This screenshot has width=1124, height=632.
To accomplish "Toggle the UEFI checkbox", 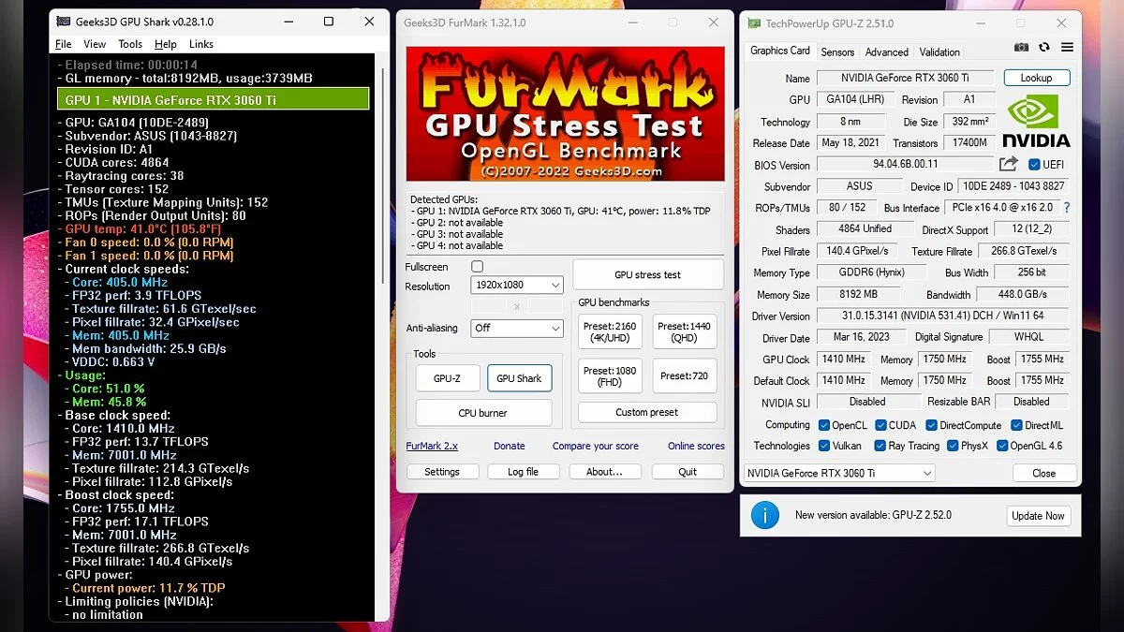I will coord(1034,165).
